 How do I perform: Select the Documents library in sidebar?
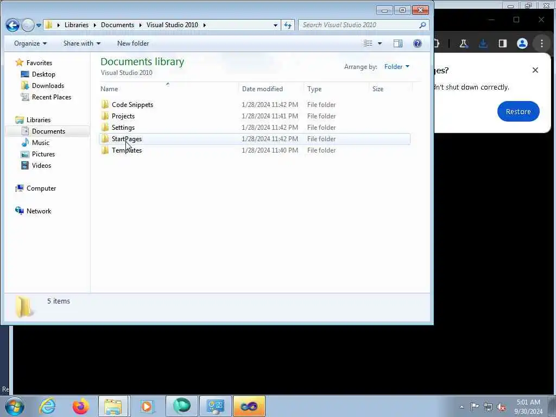point(48,131)
